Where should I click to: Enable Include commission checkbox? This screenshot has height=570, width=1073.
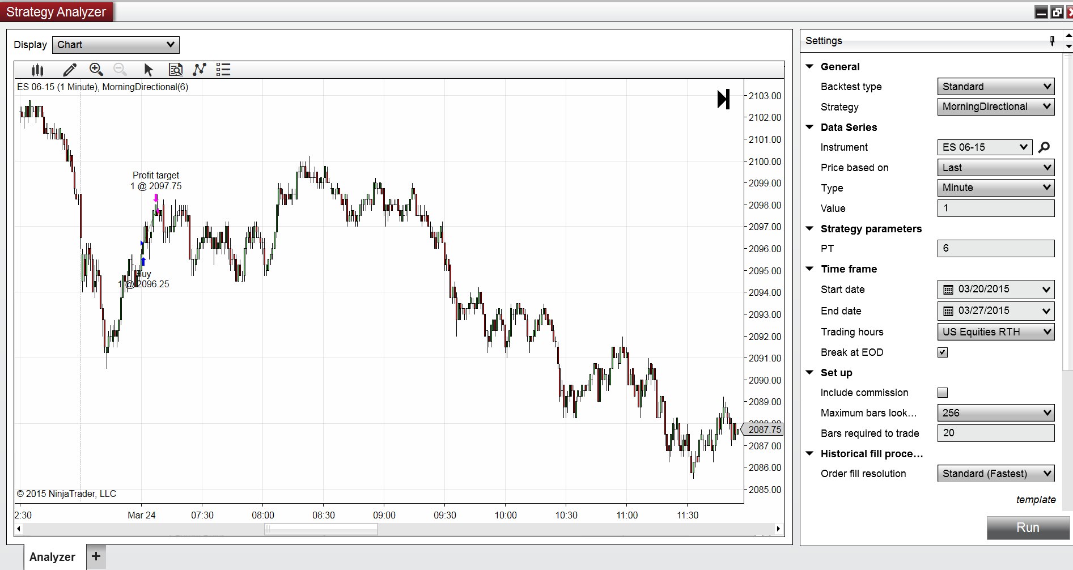tap(943, 393)
